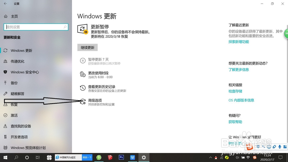
Task: Click the pinwheel fan icon on taskbar
Action: click(x=49, y=157)
